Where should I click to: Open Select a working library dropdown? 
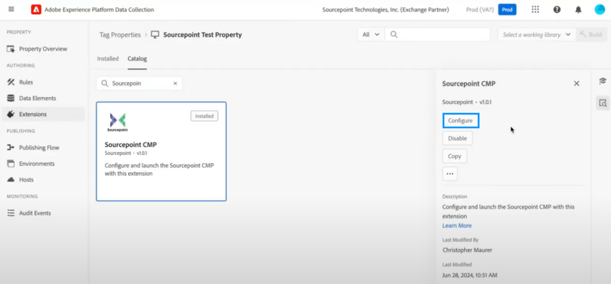pos(537,34)
